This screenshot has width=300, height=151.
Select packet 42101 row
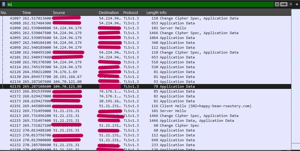pyautogui.click(x=146, y=57)
